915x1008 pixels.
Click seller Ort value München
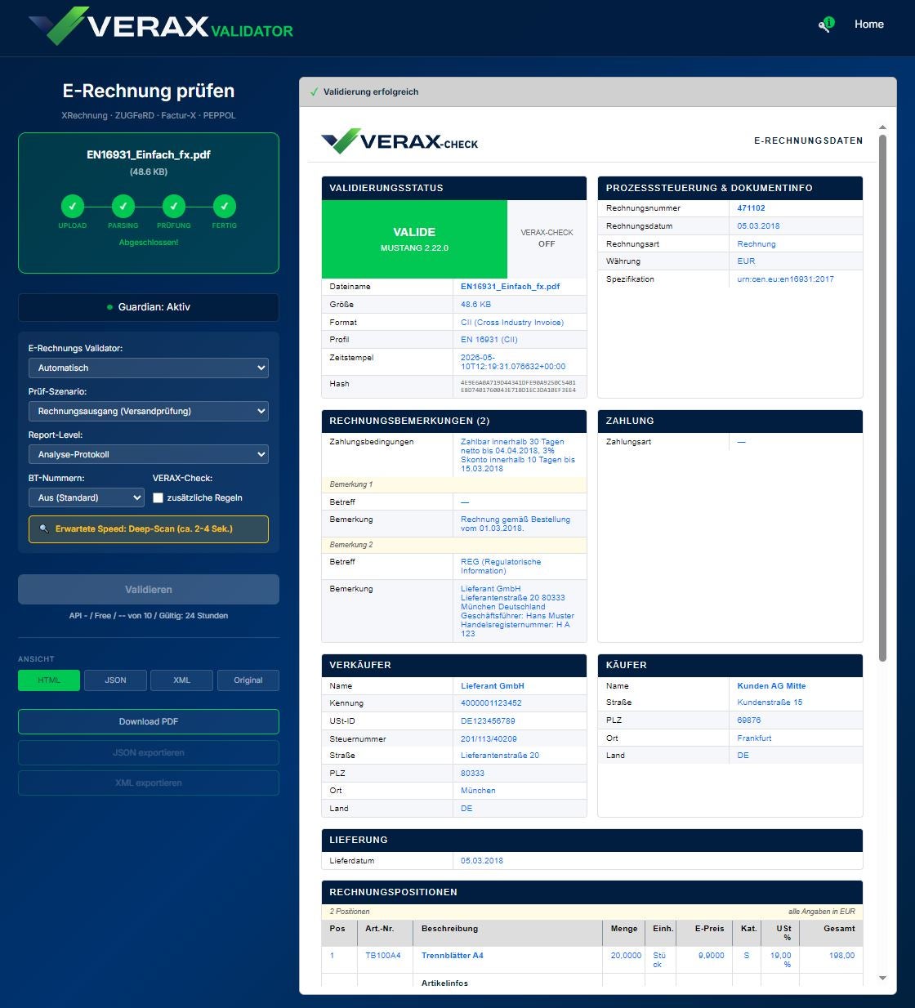click(478, 791)
